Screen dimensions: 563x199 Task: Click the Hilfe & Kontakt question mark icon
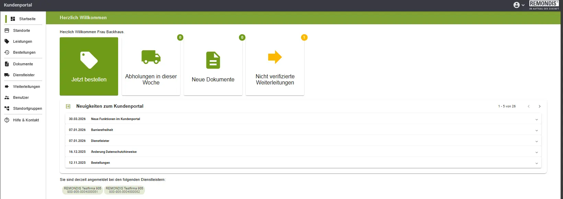click(x=7, y=120)
